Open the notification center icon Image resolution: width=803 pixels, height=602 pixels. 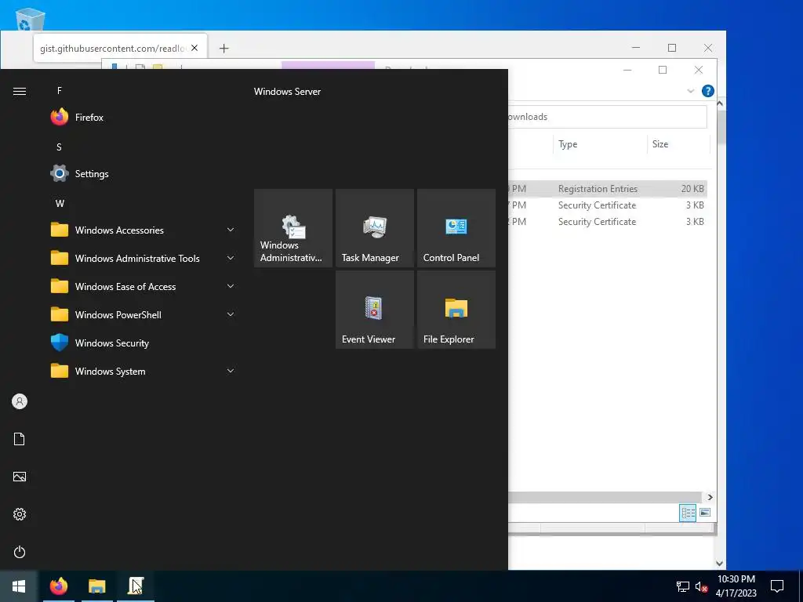click(777, 586)
